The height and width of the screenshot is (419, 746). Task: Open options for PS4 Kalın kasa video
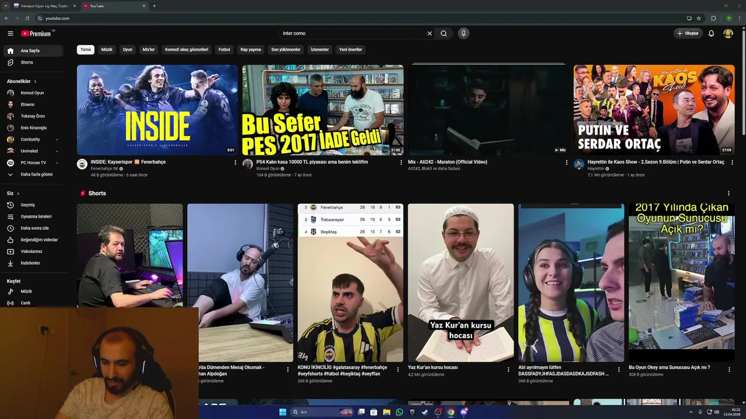[x=401, y=162]
